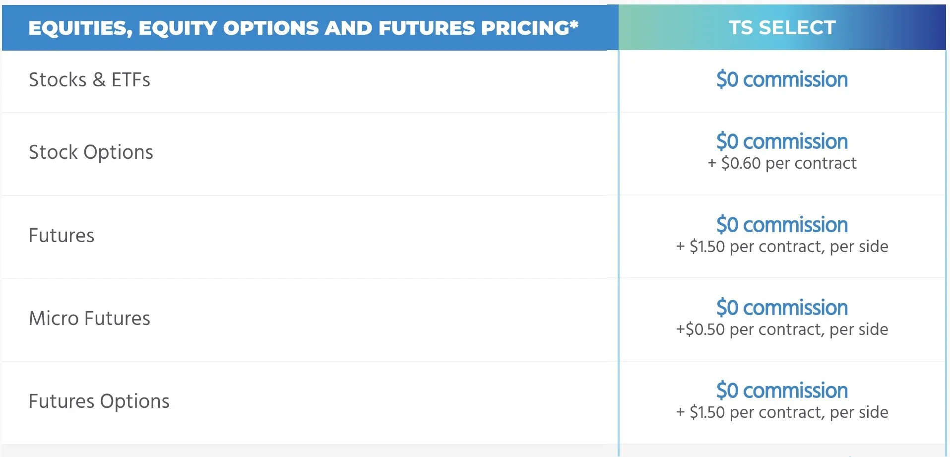Select the Stock Options row label

click(91, 152)
